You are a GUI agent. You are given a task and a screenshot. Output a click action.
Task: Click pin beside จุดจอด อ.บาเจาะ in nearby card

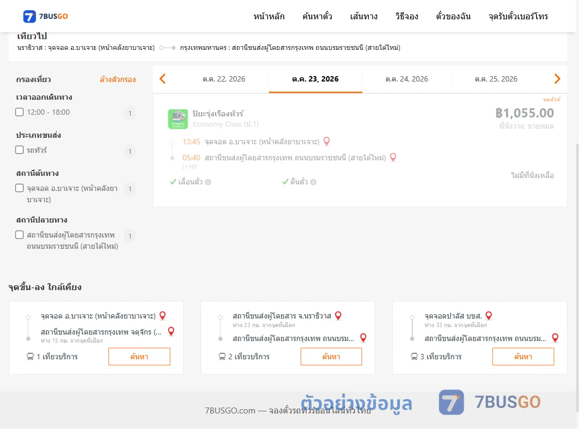(x=162, y=315)
